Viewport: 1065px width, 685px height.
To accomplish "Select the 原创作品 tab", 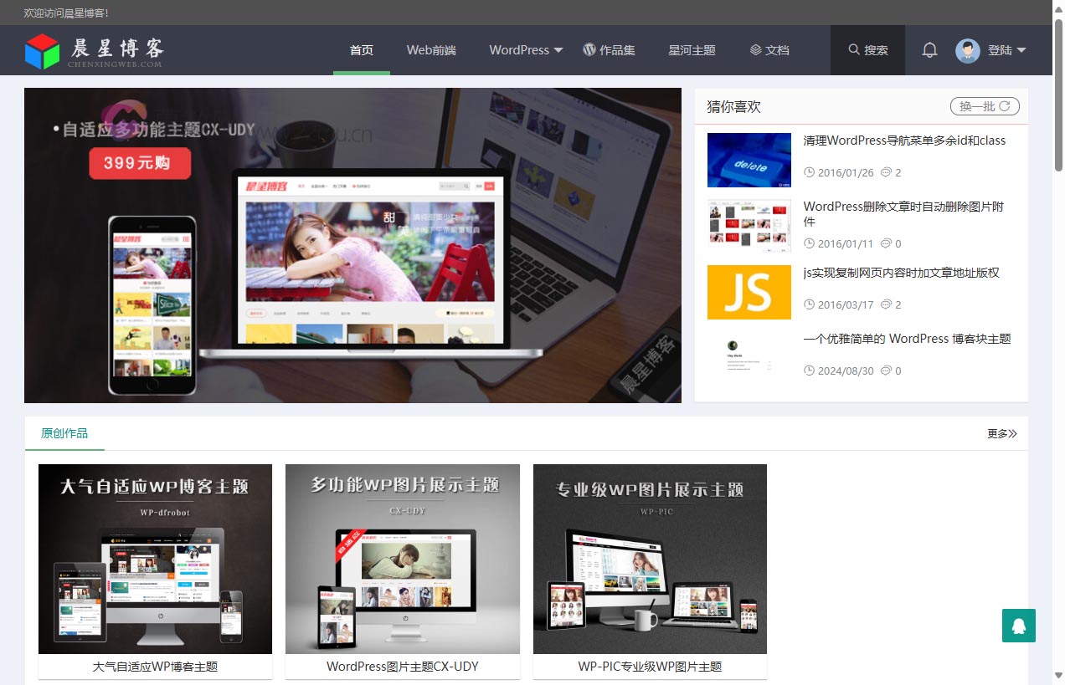I will click(64, 433).
